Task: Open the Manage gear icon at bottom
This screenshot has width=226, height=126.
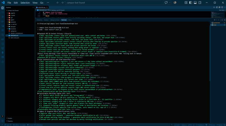Action: coord(3,121)
